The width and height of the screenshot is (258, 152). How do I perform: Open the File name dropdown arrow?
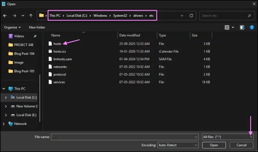pyautogui.click(x=196, y=137)
